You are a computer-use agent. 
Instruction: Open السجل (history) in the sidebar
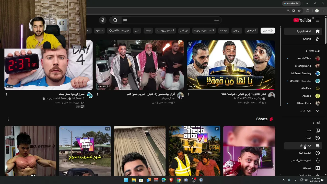point(303,138)
